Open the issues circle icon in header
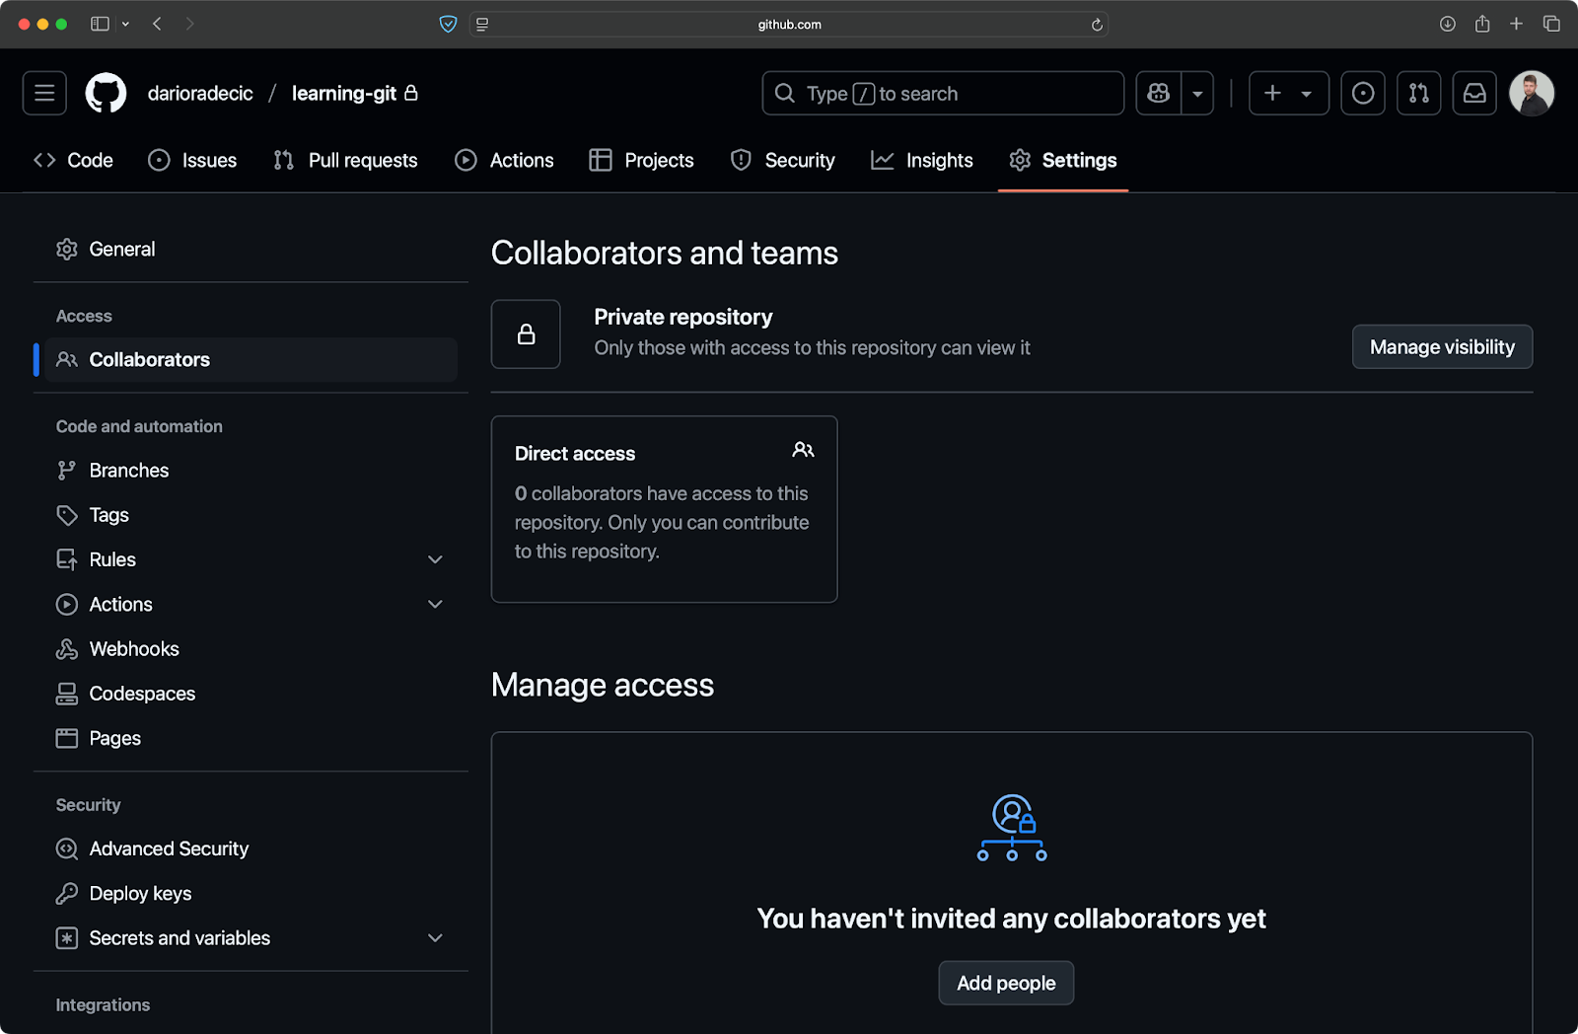The height and width of the screenshot is (1034, 1578). 1363,93
